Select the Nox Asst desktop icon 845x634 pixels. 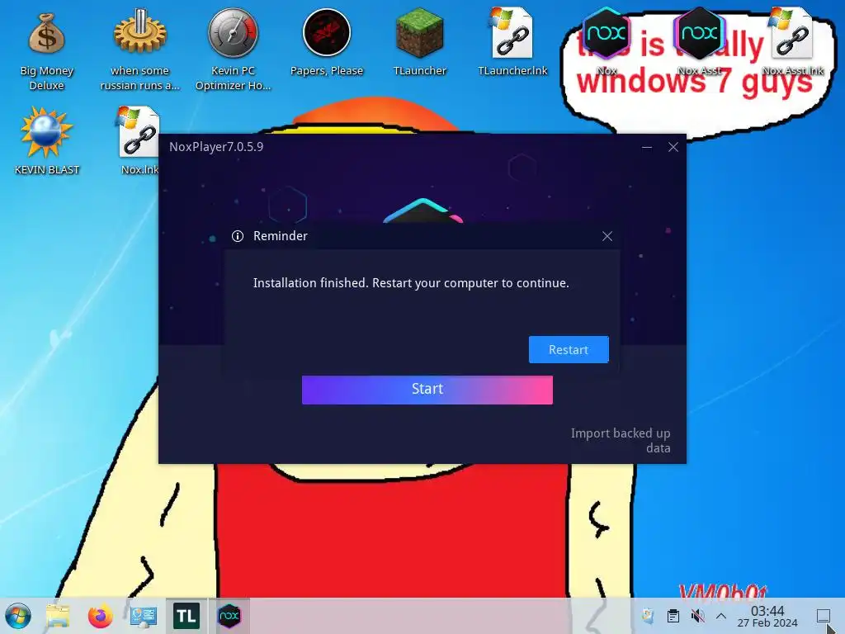coord(700,42)
